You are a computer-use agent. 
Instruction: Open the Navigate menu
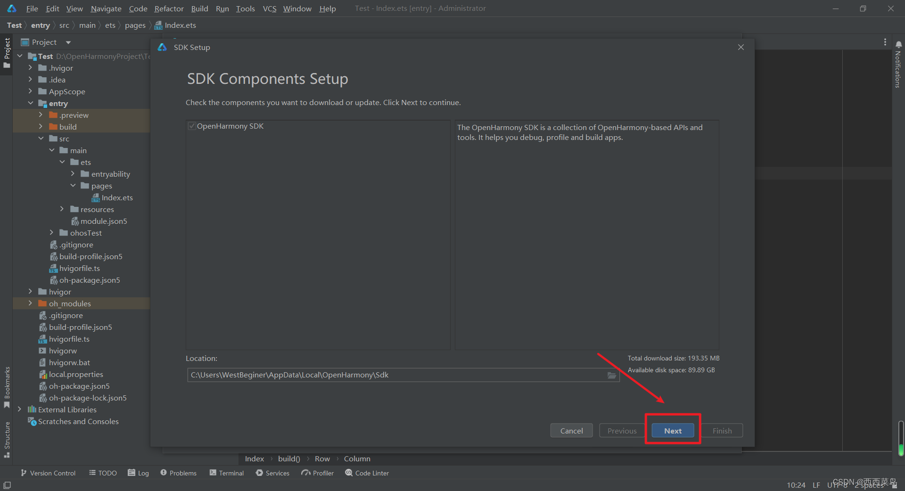click(x=106, y=8)
